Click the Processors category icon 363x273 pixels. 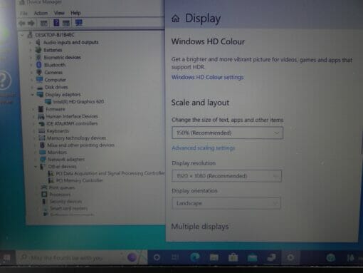44,195
